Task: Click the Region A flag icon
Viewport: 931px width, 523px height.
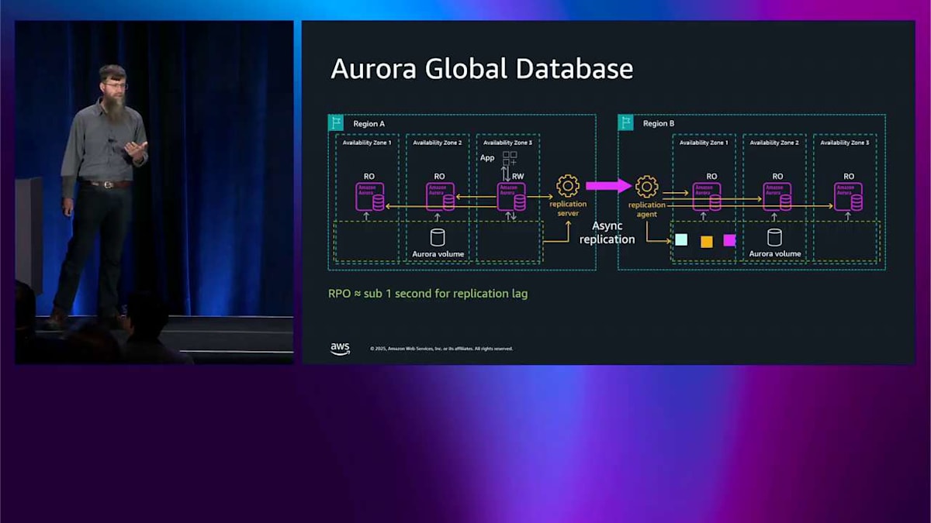Action: pos(336,122)
